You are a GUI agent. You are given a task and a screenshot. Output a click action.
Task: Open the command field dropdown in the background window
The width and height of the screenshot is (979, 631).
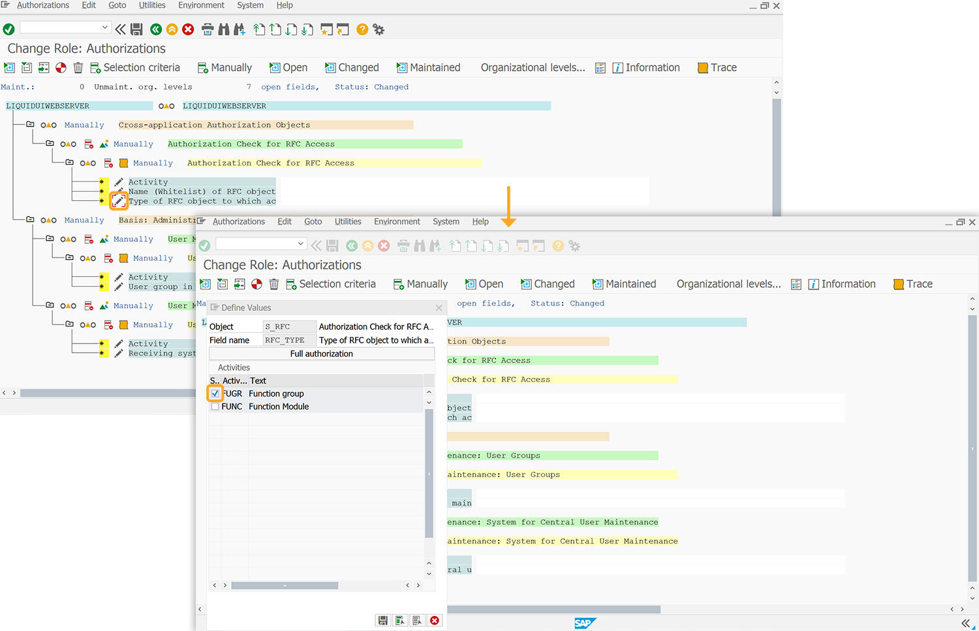point(104,27)
